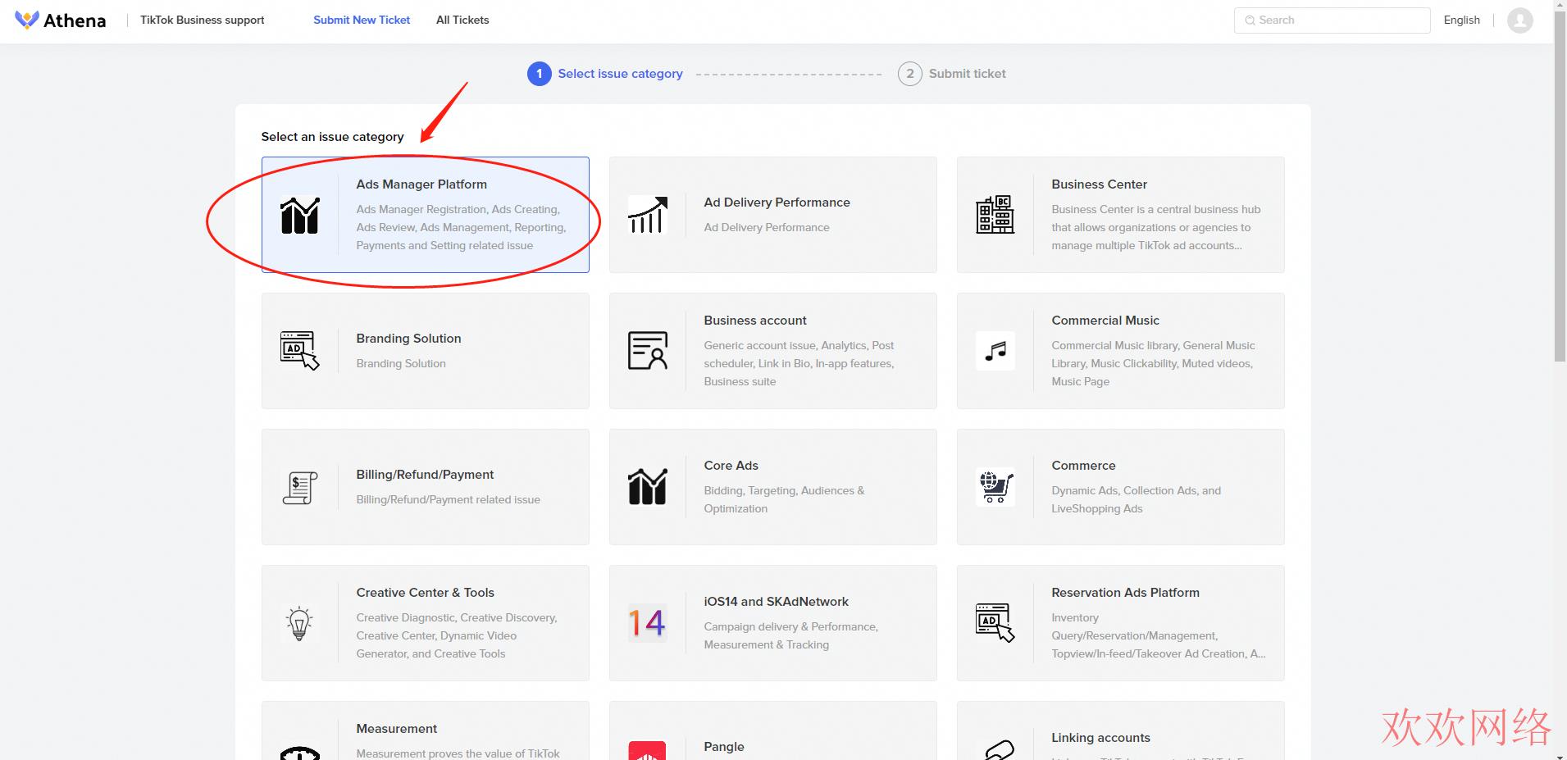Screen dimensions: 1567x760
Task: Click the Branding Solution AD cursor icon
Action: coord(300,351)
